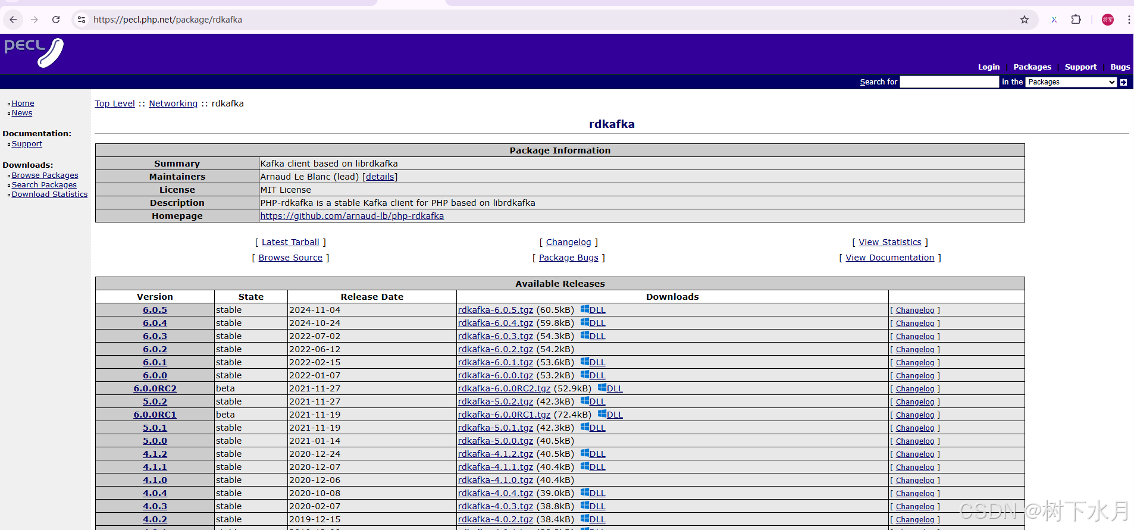The image size is (1134, 530).
Task: Download Windows DLL for rdkafka 4.1.1
Action: tap(593, 467)
